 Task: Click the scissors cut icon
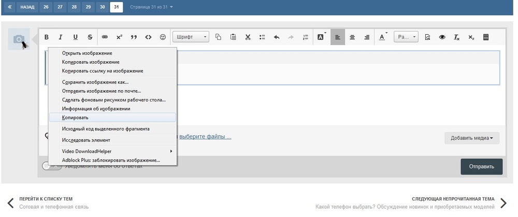point(248,37)
